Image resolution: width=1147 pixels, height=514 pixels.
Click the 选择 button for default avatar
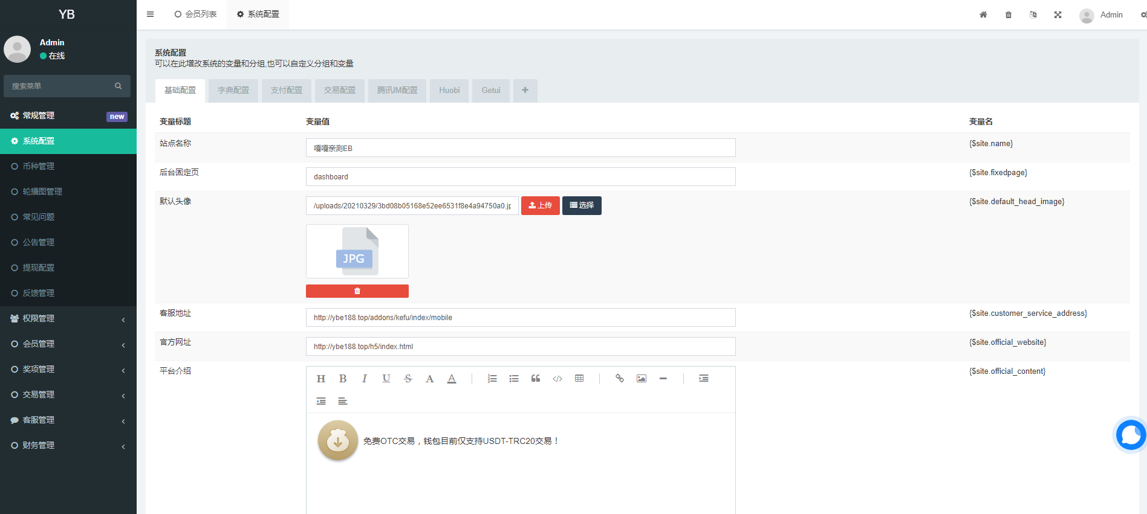tap(582, 205)
